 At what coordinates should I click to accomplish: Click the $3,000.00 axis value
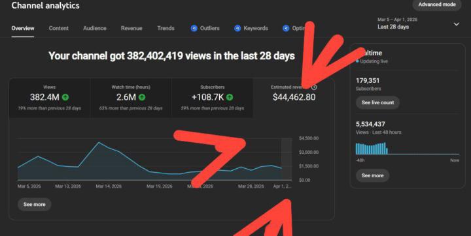[309, 152]
